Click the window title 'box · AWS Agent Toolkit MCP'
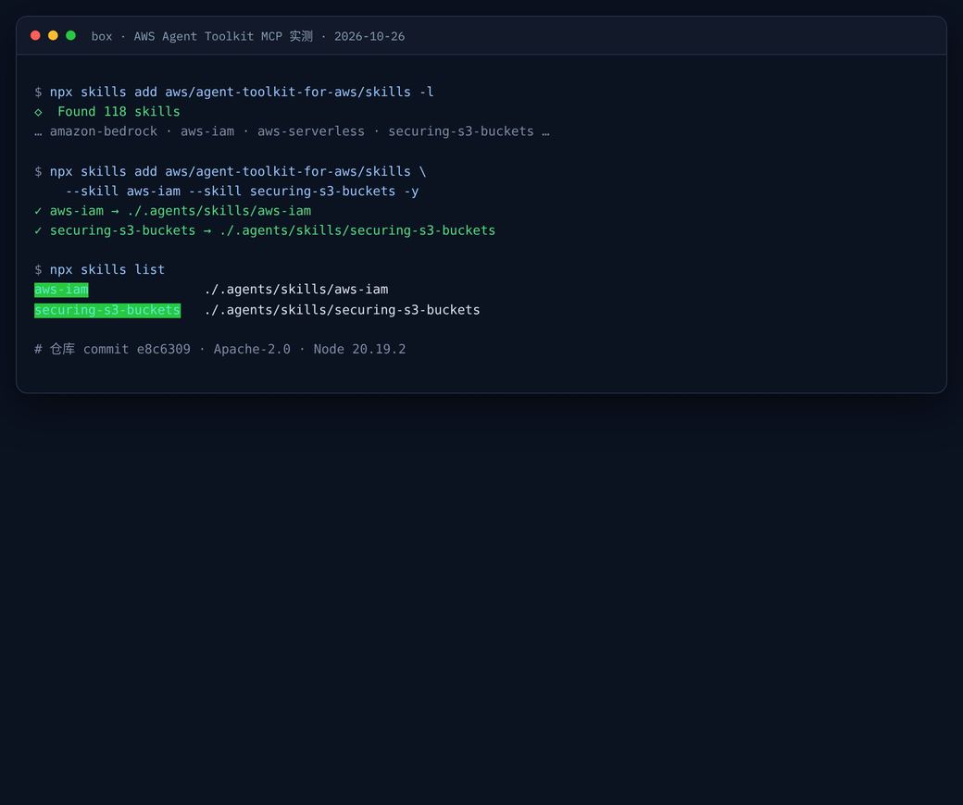This screenshot has height=805, width=963. click(x=187, y=36)
